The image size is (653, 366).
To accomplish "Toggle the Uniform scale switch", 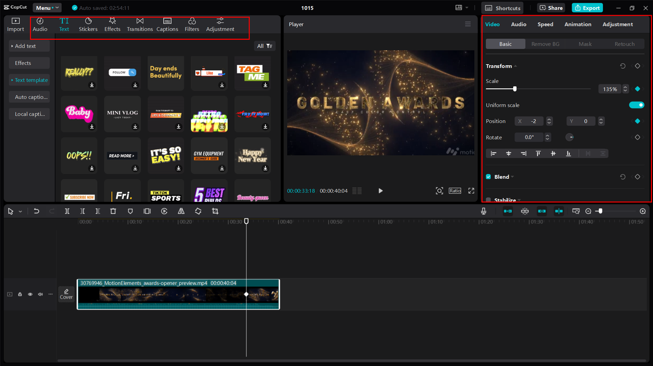I will click(637, 105).
